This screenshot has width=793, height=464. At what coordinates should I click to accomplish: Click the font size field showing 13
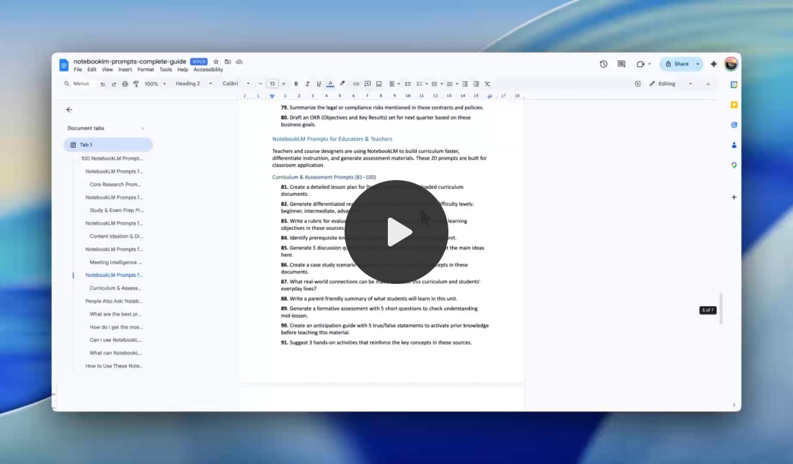[272, 84]
